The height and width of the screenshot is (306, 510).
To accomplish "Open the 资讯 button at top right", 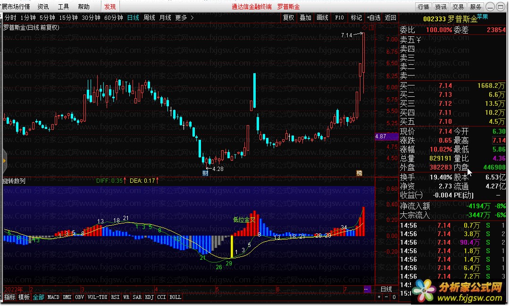I will pyautogui.click(x=441, y=7).
